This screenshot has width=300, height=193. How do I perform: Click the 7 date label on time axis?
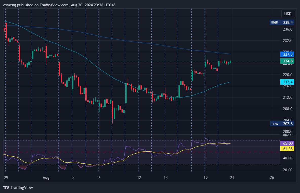(x=99, y=178)
